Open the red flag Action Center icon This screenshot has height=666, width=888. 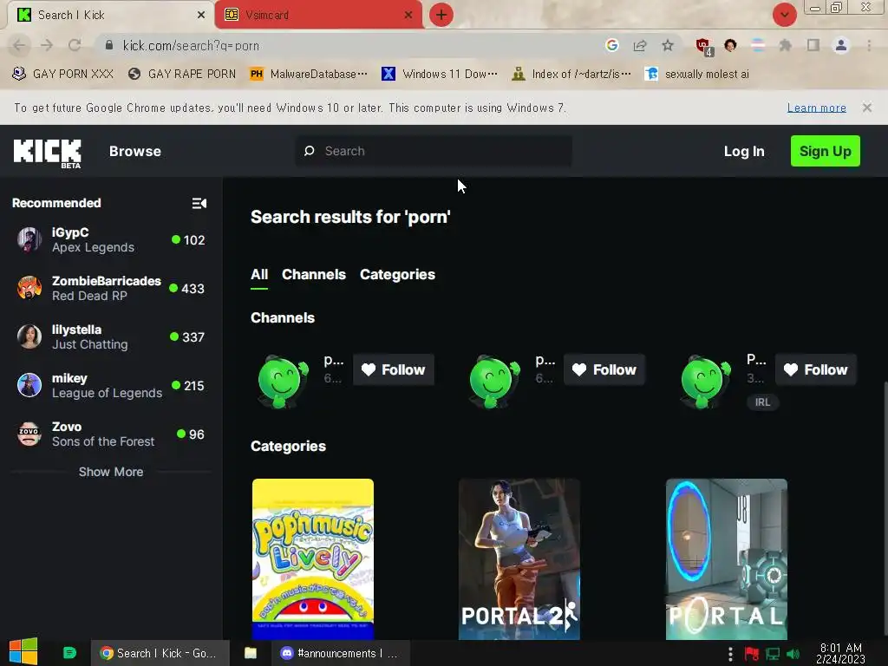click(752, 654)
